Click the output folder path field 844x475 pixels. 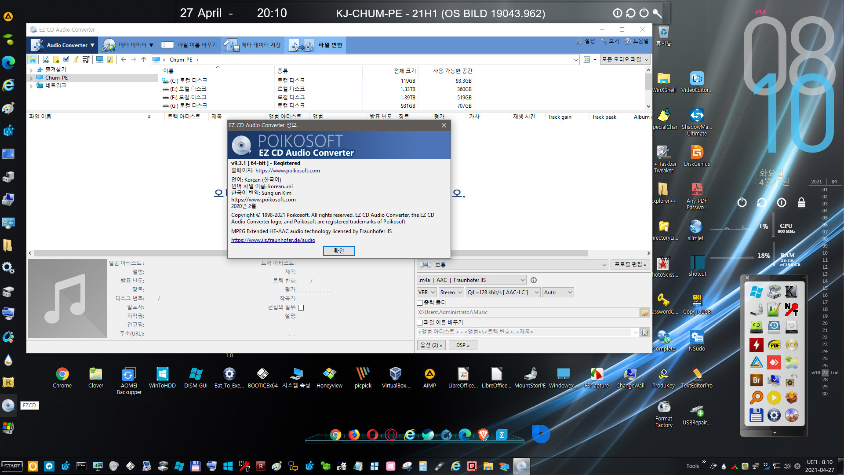pyautogui.click(x=527, y=312)
